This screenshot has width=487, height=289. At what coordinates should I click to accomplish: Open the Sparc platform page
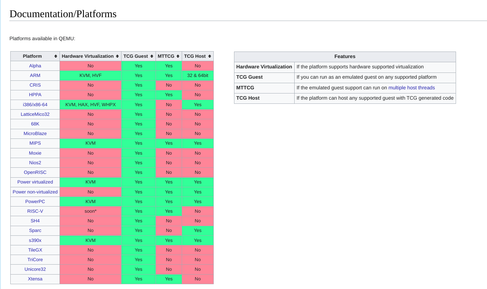35,231
